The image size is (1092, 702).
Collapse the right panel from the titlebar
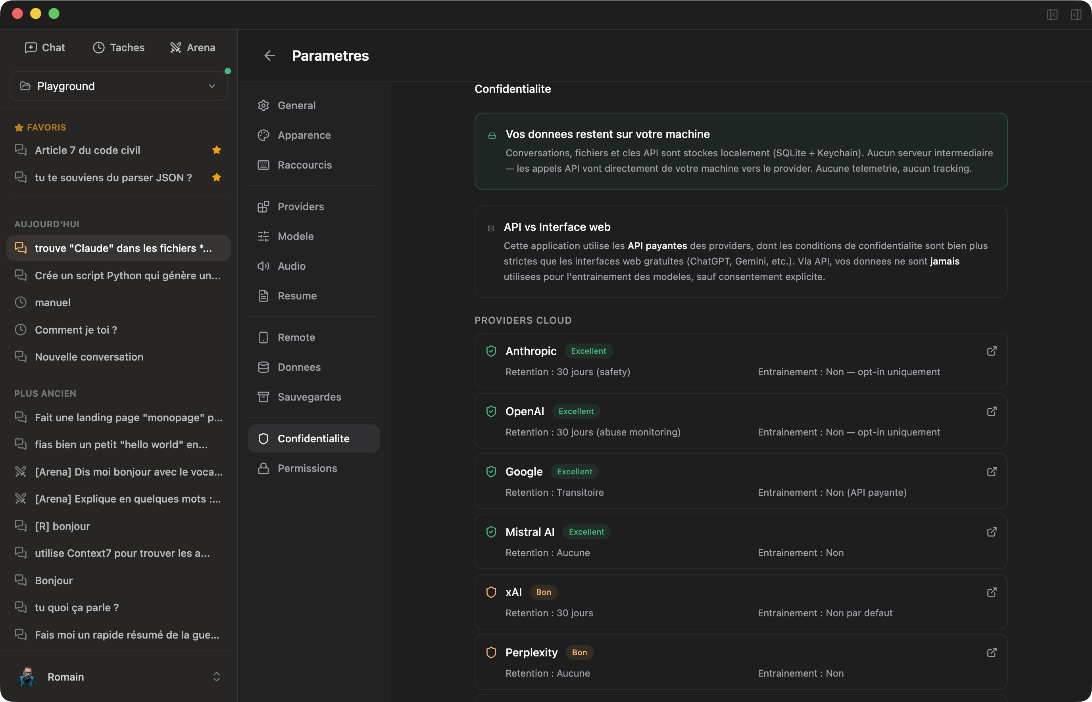(1077, 15)
